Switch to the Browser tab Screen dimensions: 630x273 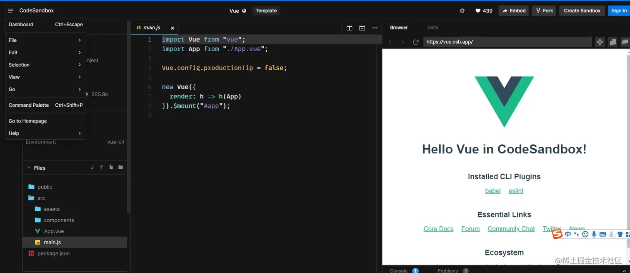pyautogui.click(x=399, y=28)
